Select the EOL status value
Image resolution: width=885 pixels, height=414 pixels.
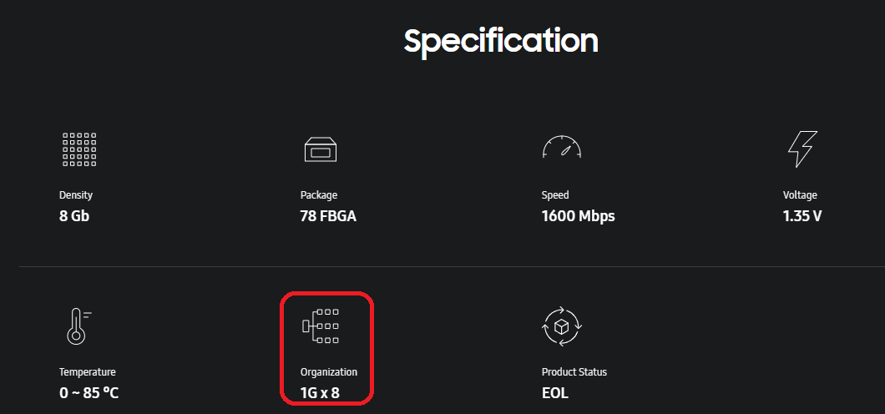pyautogui.click(x=555, y=392)
